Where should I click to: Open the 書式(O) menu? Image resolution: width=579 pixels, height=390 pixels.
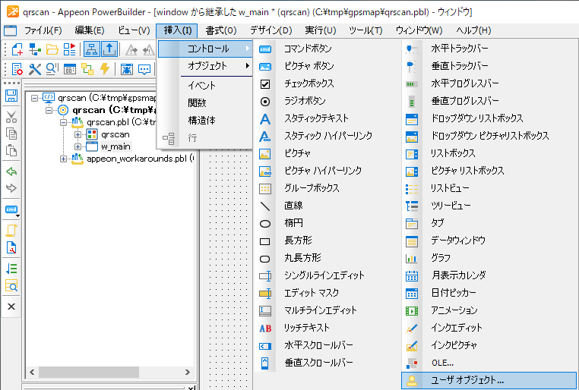(x=221, y=30)
